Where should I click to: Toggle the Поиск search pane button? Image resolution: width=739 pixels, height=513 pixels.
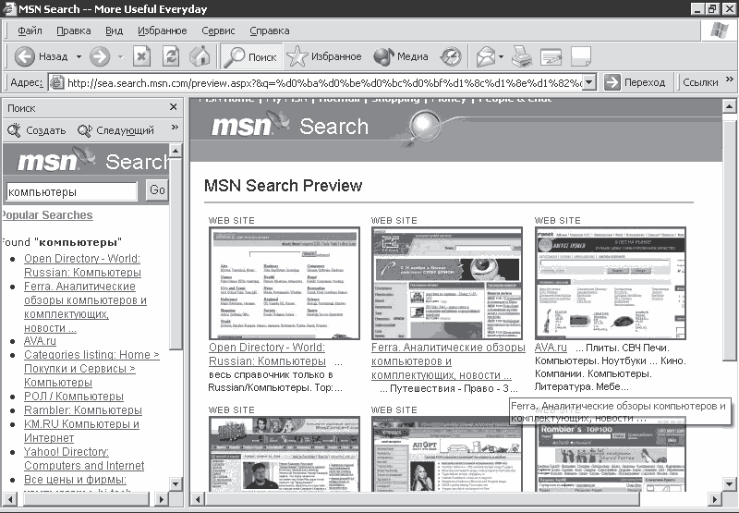[250, 56]
